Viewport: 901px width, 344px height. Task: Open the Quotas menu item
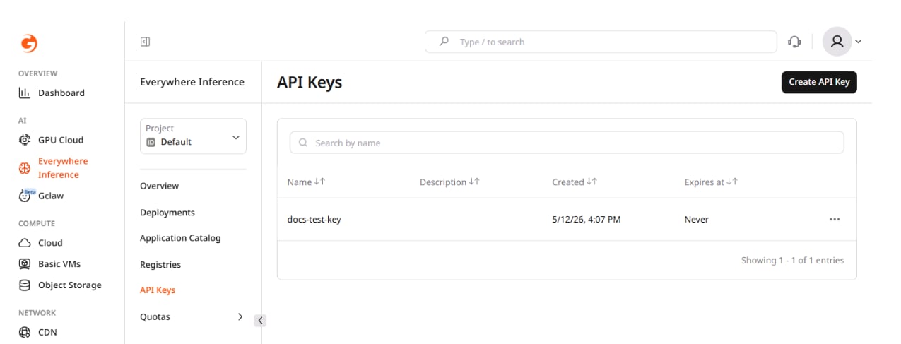(x=155, y=316)
